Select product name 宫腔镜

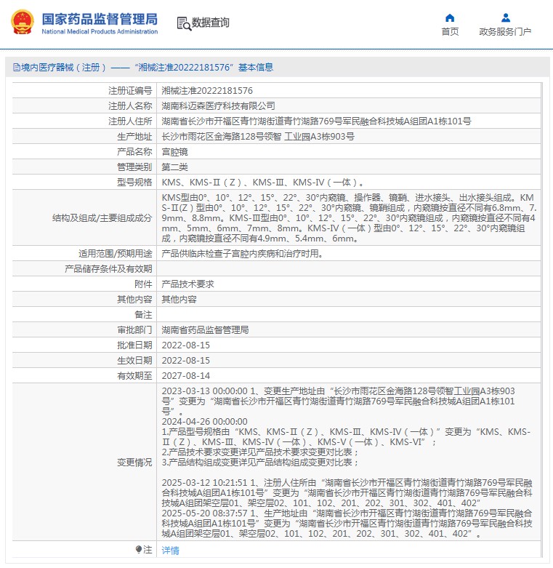pyautogui.click(x=175, y=152)
